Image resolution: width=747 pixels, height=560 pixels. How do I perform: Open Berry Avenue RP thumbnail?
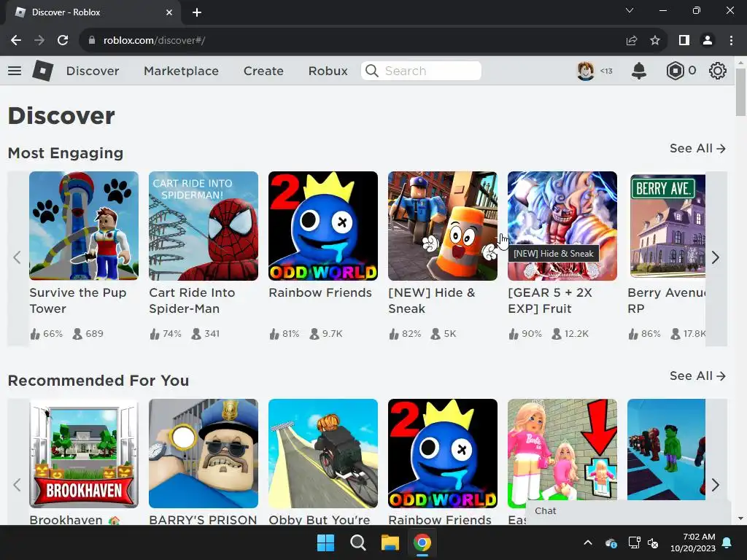[667, 226]
